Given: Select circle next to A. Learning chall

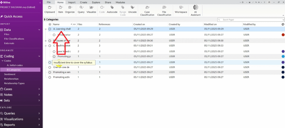Looking at the screenshot, I should [50, 29].
